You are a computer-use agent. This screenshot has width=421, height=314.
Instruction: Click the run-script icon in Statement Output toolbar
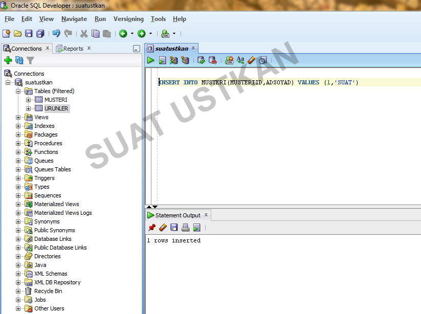pyautogui.click(x=196, y=228)
